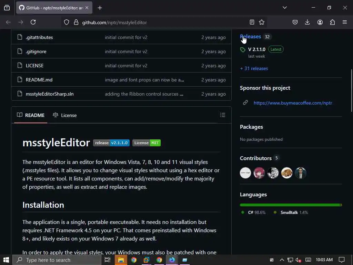The height and width of the screenshot is (265, 353).
Task: Open the 'adding the Ribbon control sources' commit
Action: (144, 94)
